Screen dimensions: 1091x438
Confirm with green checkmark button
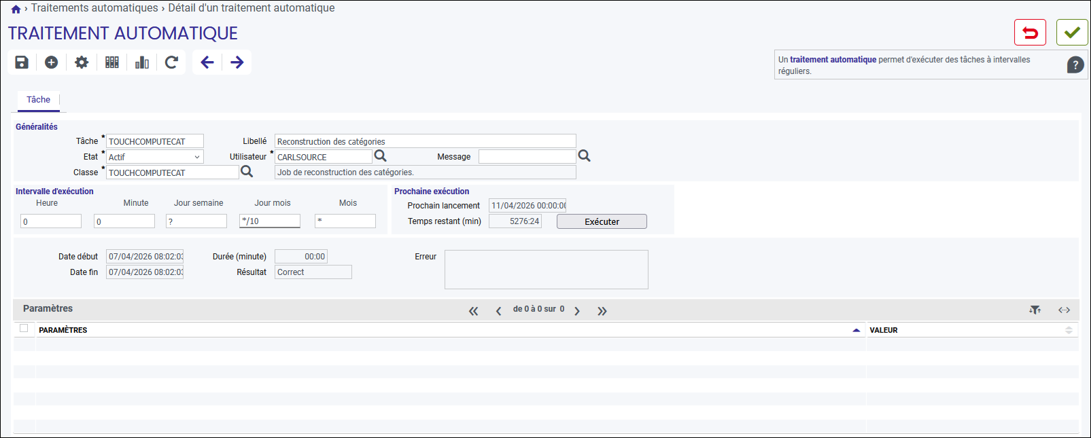click(1072, 33)
